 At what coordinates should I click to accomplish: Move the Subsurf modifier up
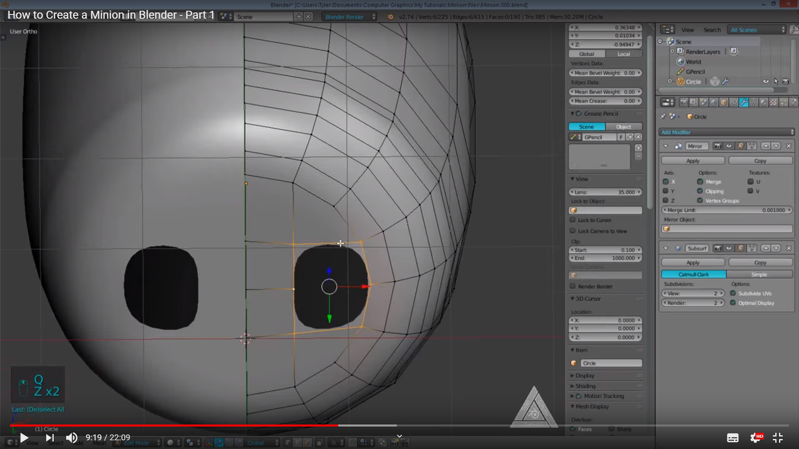(766, 248)
